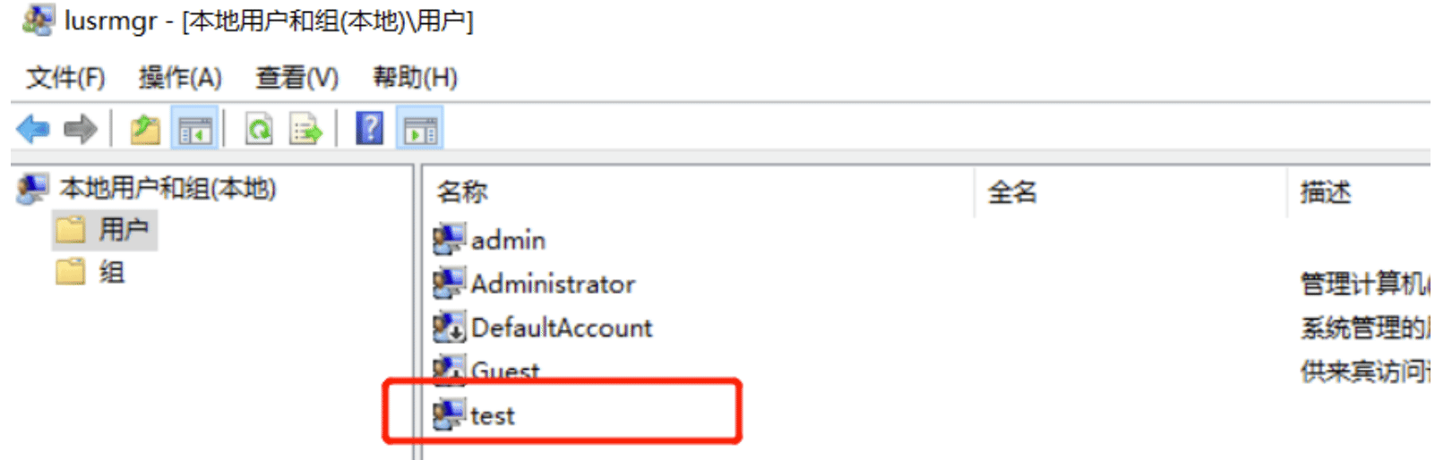Viewport: 1435px width, 460px height.
Task: Click the green Refresh icon
Action: pyautogui.click(x=259, y=130)
